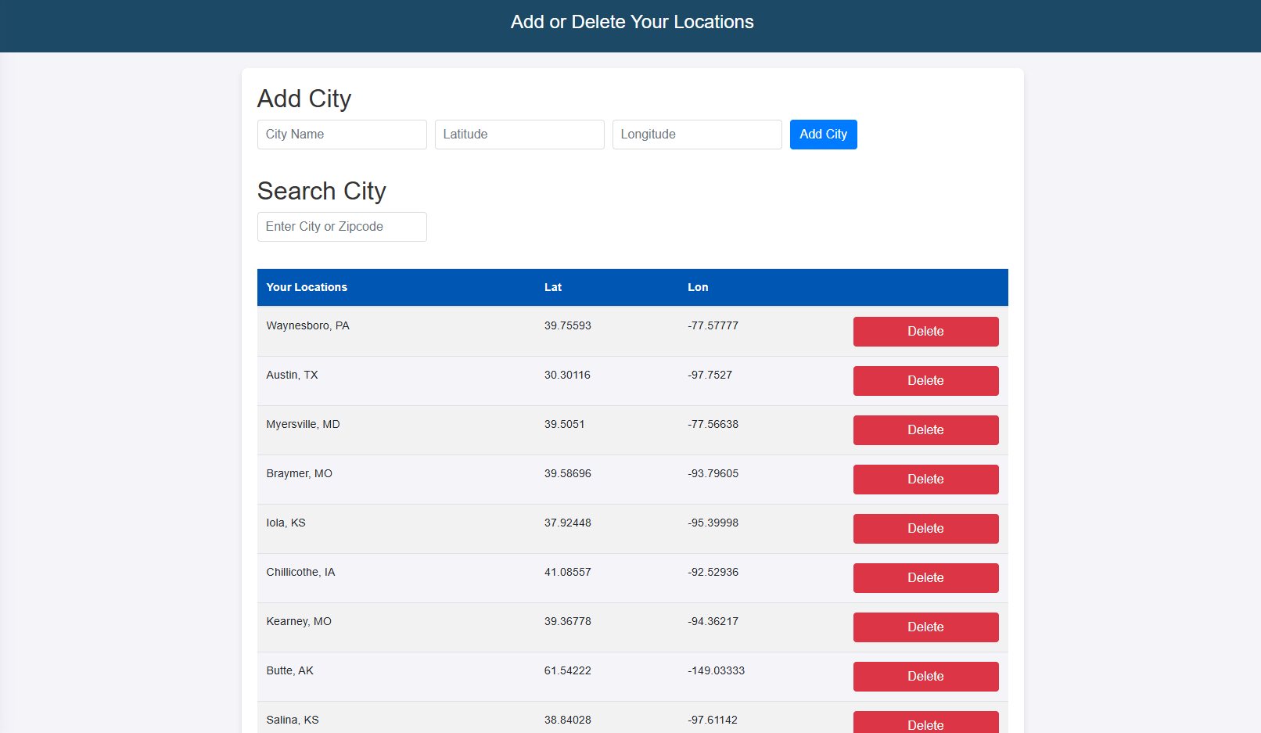
Task: Click longitude value -95.39998
Action: tap(713, 523)
